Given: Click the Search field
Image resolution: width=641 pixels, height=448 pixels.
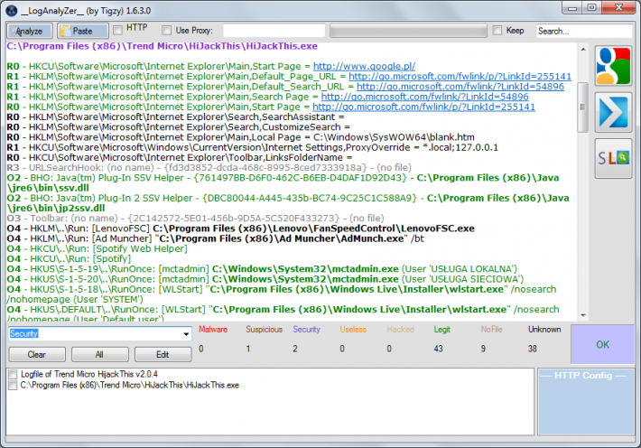Looking at the screenshot, I should 584,31.
